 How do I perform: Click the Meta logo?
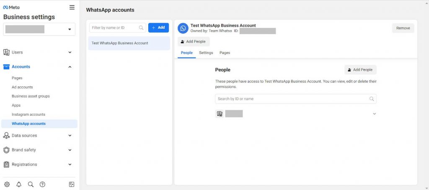tap(11, 7)
